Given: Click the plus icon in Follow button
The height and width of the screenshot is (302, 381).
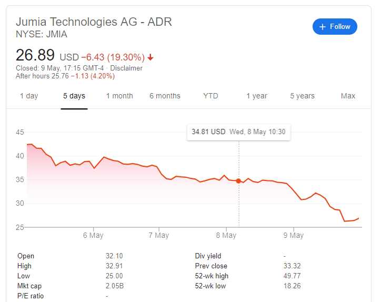Looking at the screenshot, I should (x=323, y=27).
